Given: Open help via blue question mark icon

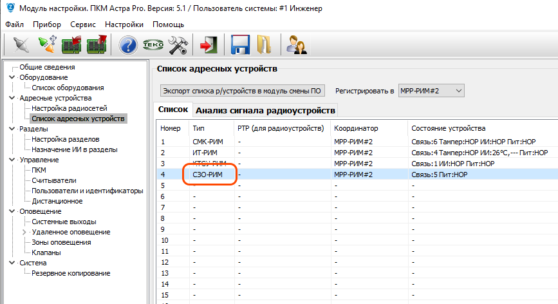Looking at the screenshot, I should pyautogui.click(x=129, y=44).
